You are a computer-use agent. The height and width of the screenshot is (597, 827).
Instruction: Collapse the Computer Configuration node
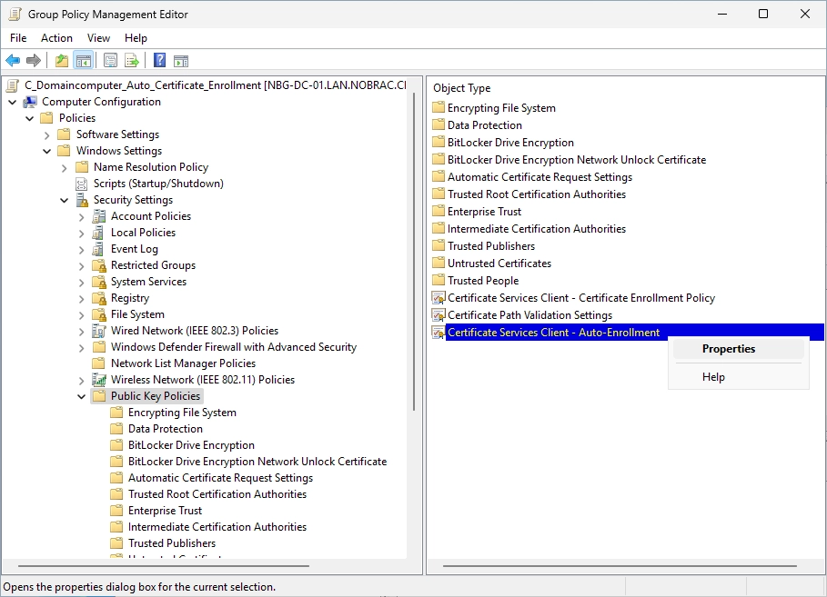coord(13,102)
